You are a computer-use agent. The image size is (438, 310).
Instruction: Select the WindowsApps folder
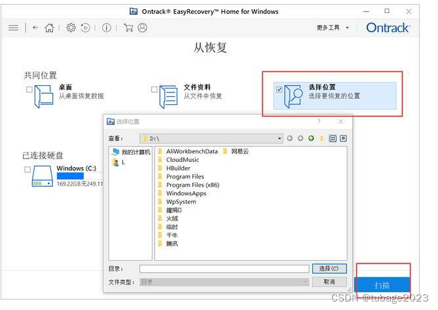(x=182, y=193)
